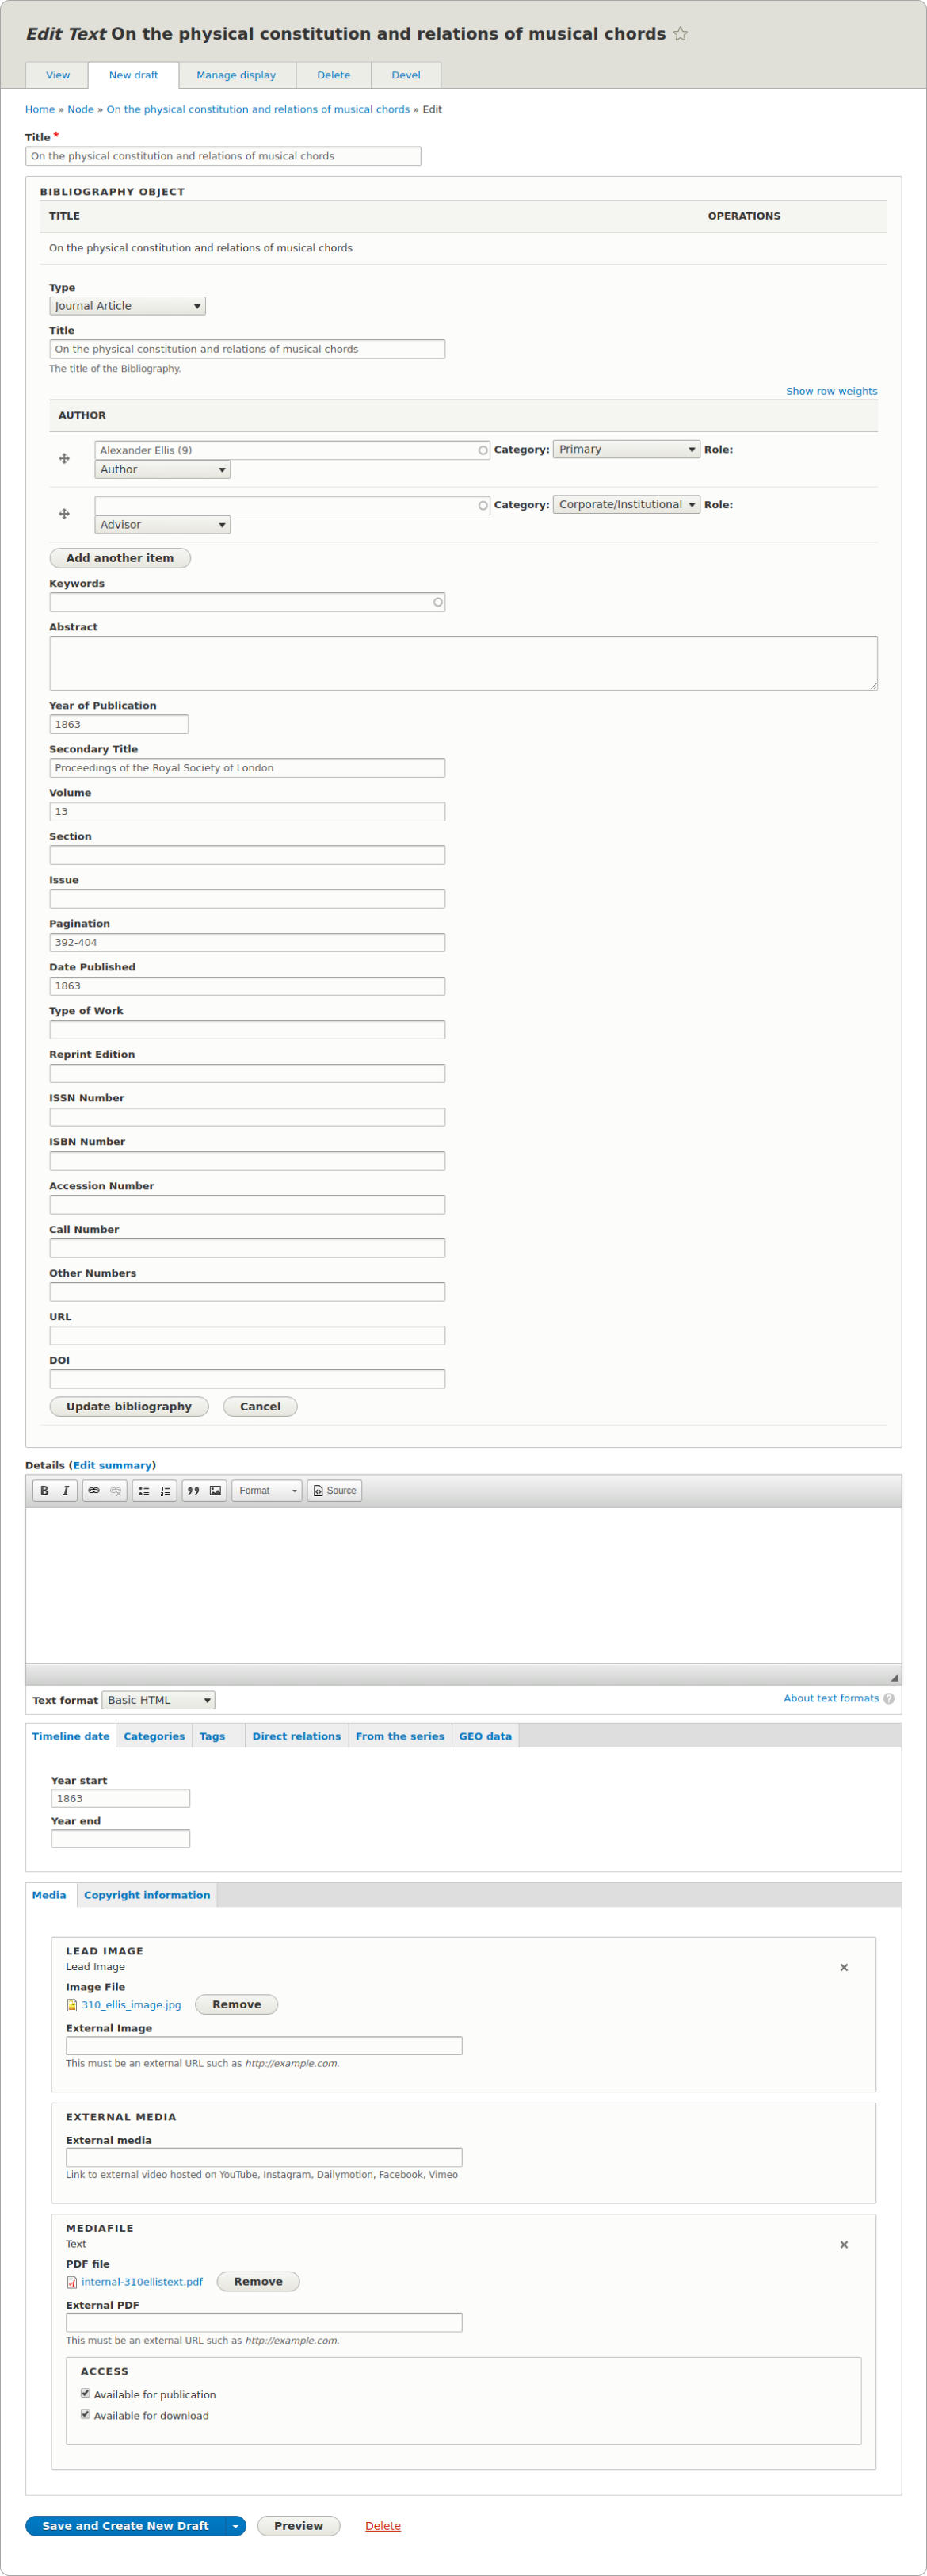Viewport: 927px width, 2576px height.
Task: Insert a numbered list in the editor
Action: click(166, 1490)
